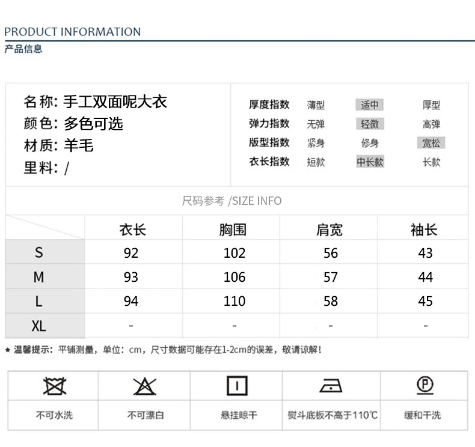
Task: Select the 长款 length option
Action: tap(431, 162)
